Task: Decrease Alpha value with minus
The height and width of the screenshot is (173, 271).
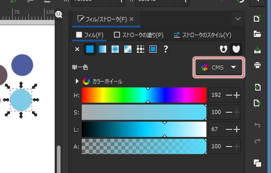Action: tap(229, 146)
